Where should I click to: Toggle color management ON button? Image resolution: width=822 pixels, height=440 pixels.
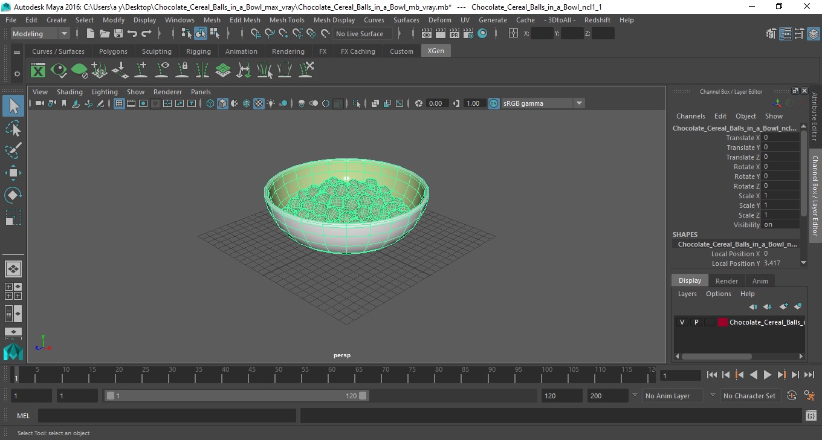point(494,103)
